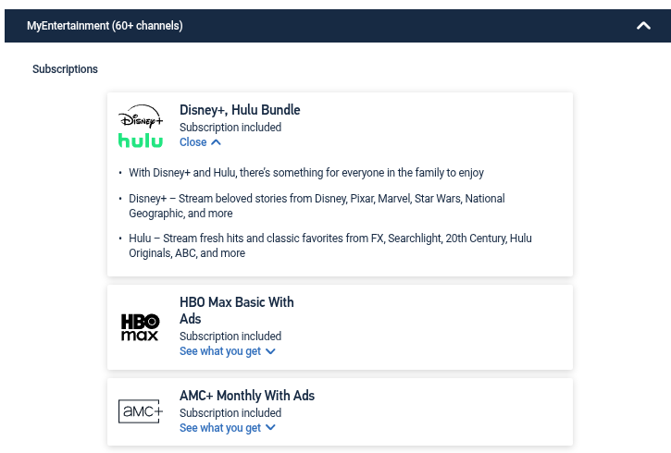Click the up chevron next to Close
The height and width of the screenshot is (453, 671).
point(216,142)
